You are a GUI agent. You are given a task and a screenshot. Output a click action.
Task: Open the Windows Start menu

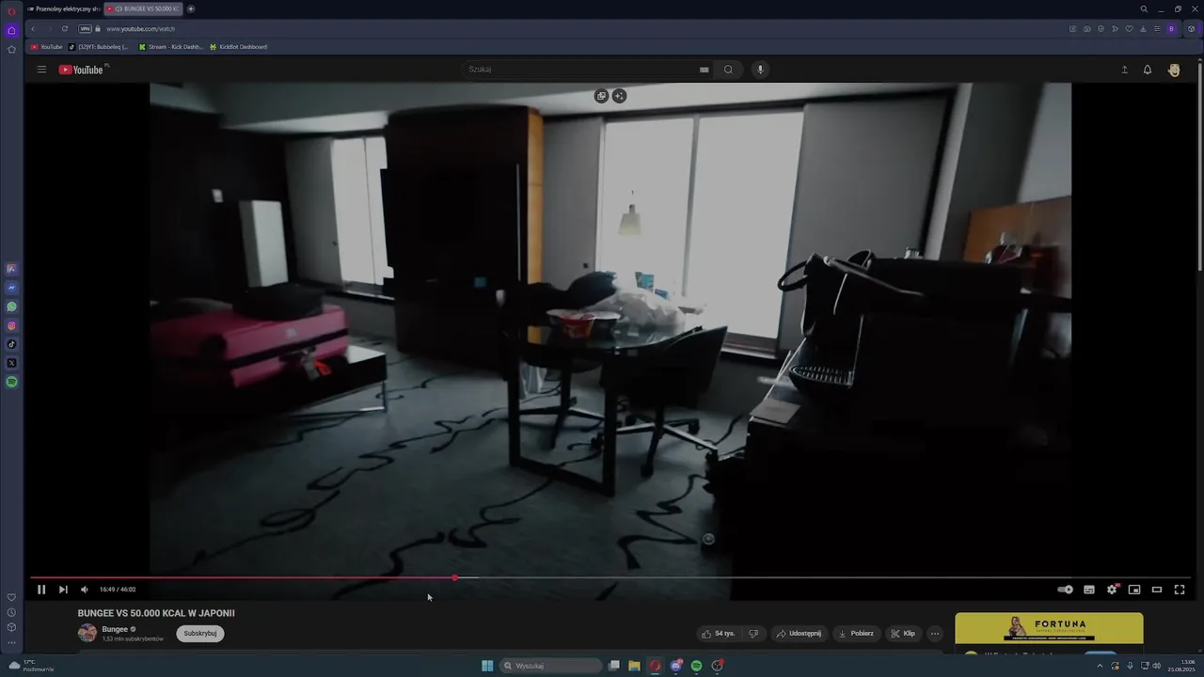487,666
